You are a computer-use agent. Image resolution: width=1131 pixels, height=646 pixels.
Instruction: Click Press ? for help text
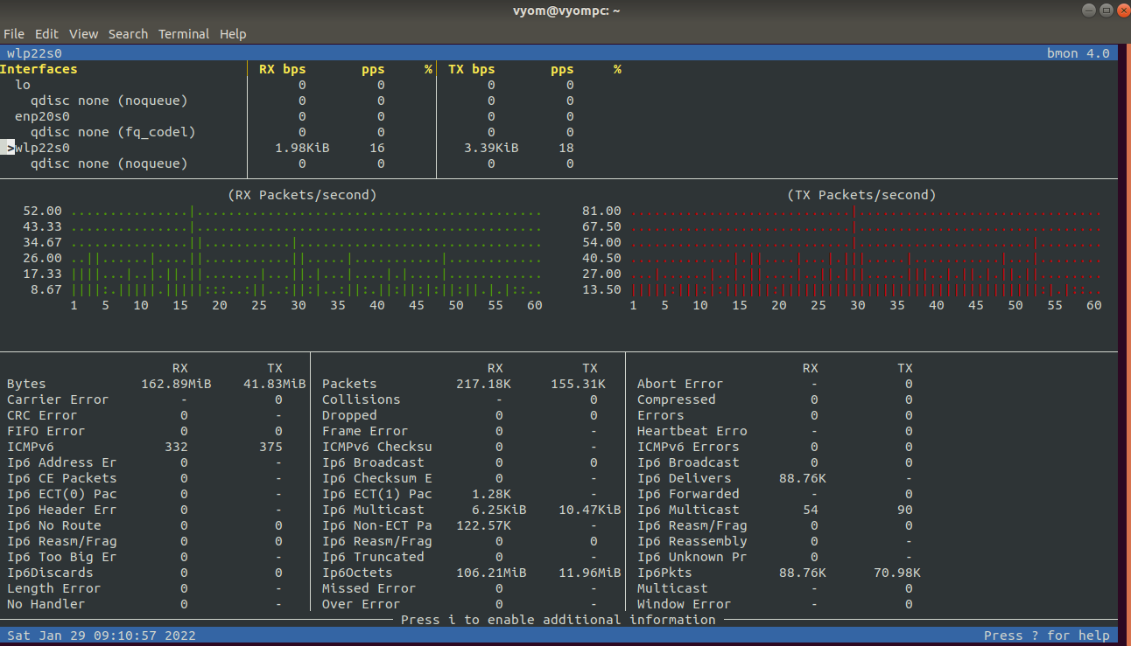1049,636
